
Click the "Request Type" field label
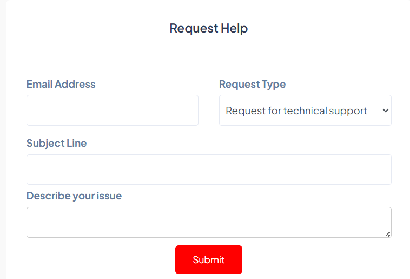(x=252, y=85)
